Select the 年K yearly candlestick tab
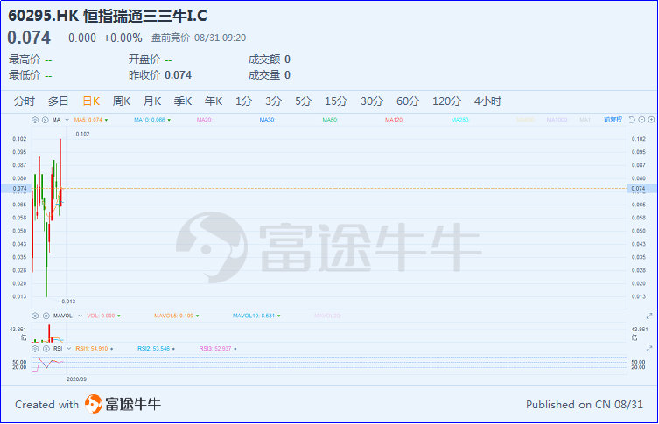Viewport: 659px width, 424px height. point(214,101)
